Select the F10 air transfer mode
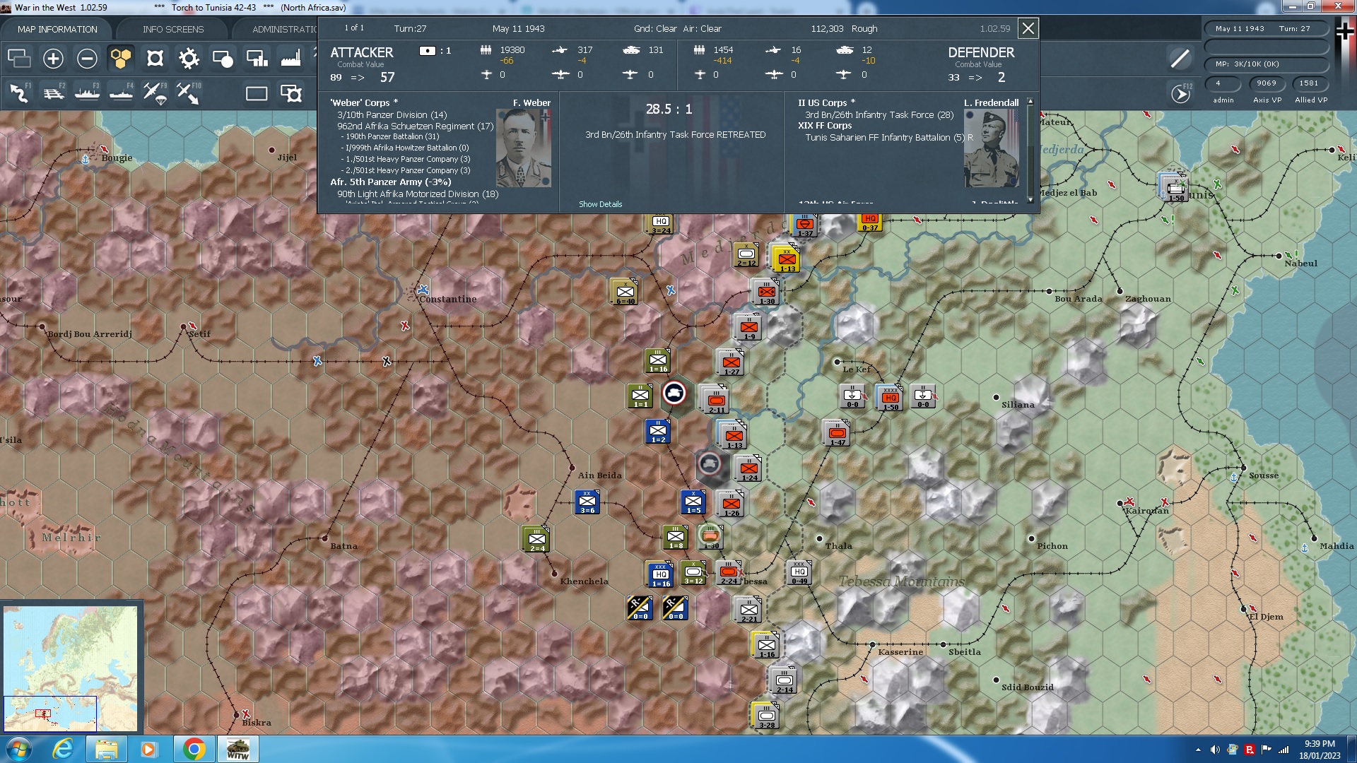Viewport: 1357px width, 763px height. coord(189,93)
